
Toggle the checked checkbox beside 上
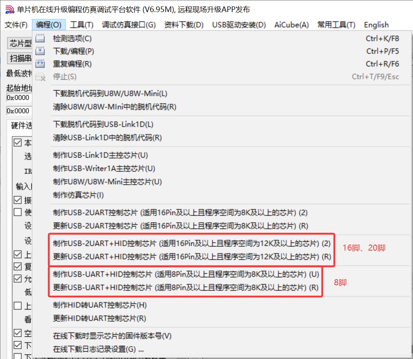click(18, 254)
